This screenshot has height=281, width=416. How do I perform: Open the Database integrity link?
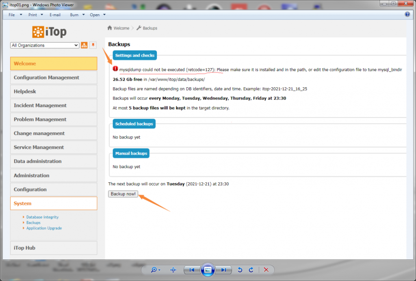[x=42, y=217]
